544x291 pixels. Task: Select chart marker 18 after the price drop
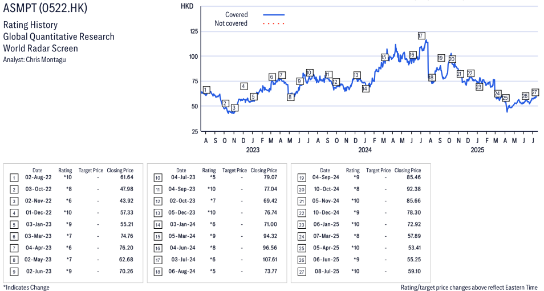pos(431,78)
